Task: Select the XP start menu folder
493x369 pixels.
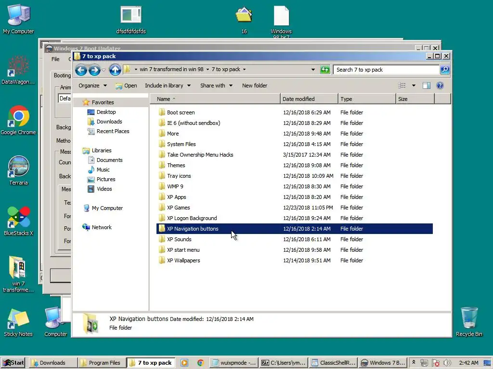Action: (183, 250)
